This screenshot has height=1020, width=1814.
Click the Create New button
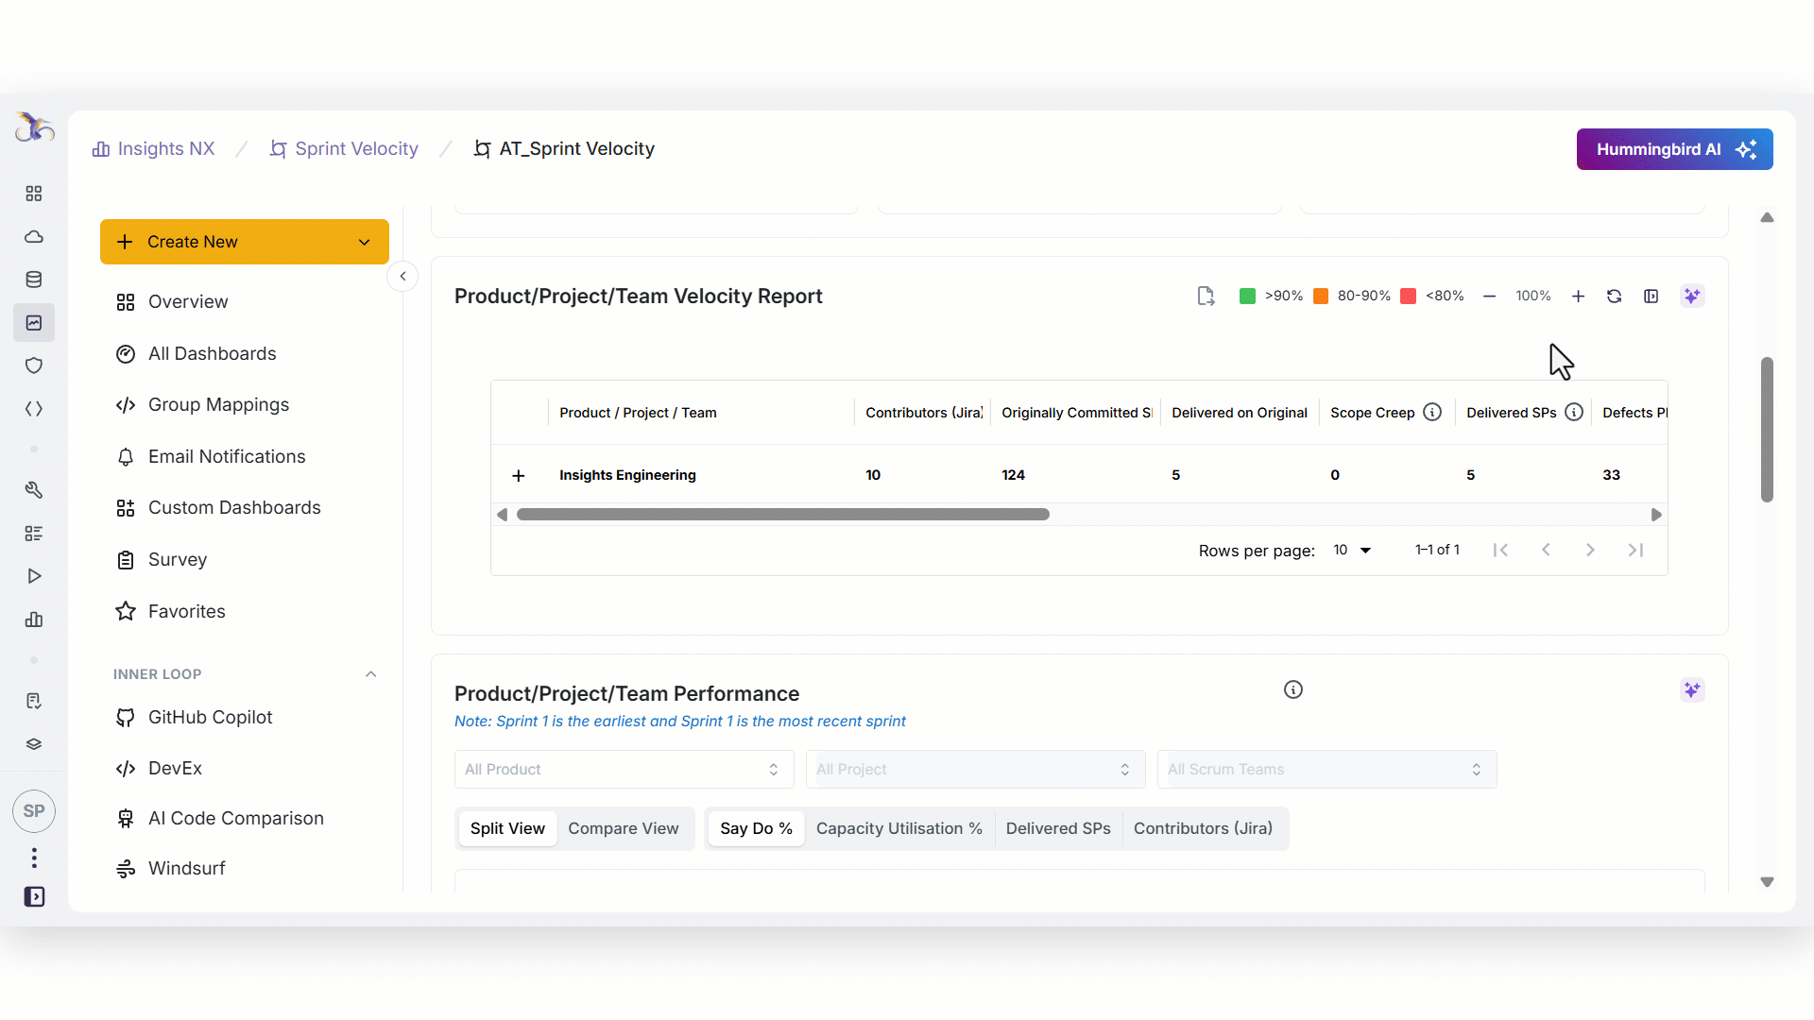[x=244, y=242]
